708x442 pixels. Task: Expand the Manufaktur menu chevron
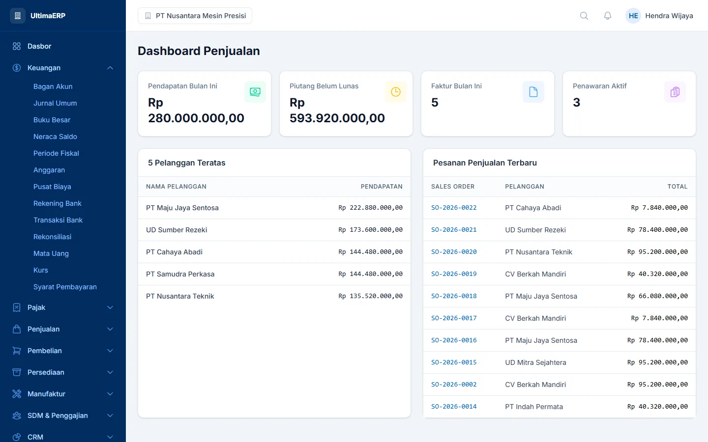point(110,394)
